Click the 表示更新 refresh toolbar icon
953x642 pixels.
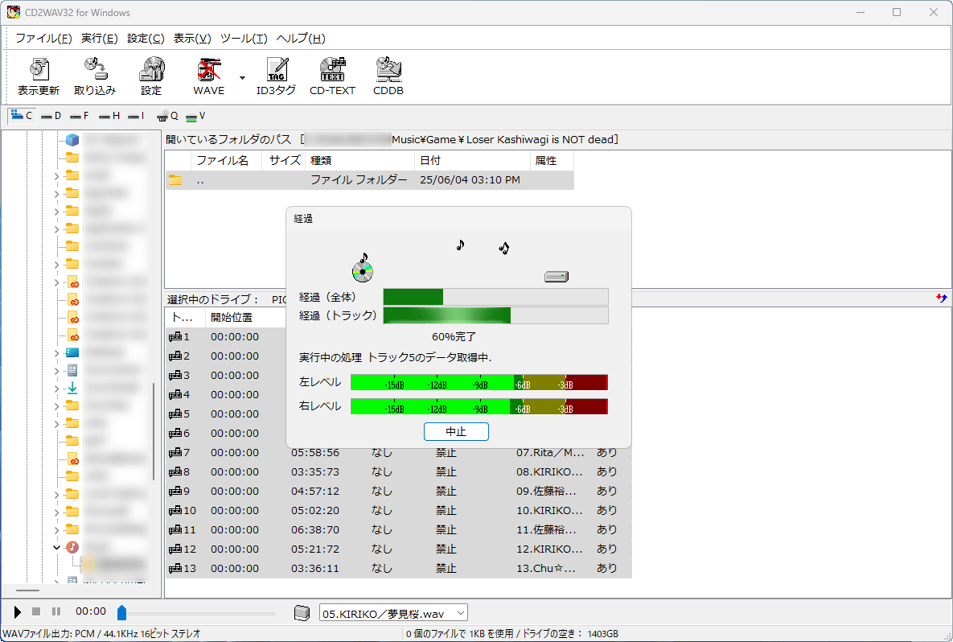tap(39, 76)
